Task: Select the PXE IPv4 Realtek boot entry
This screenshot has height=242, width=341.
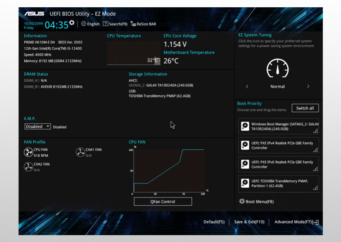Action: pos(278,145)
